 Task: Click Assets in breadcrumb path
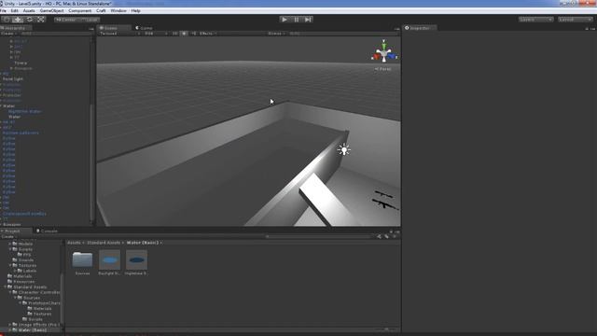74,243
